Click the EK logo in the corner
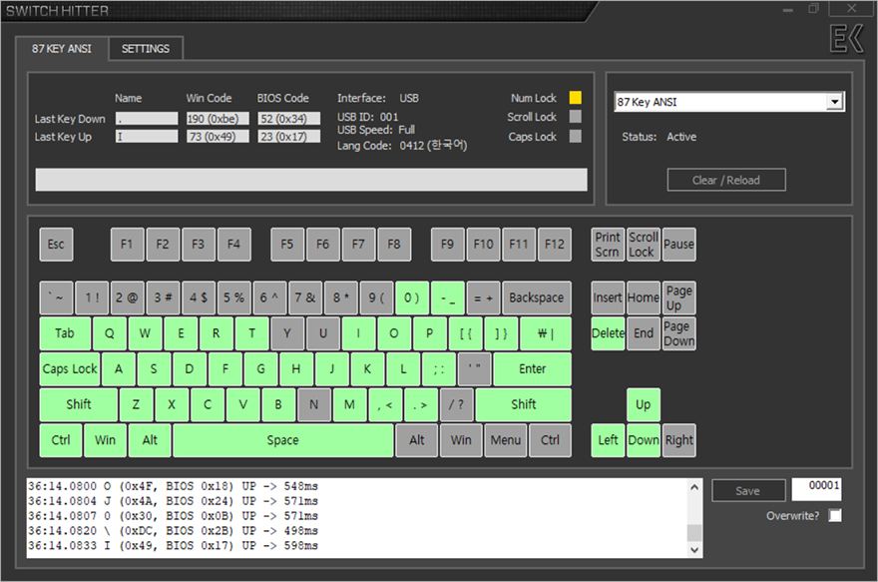This screenshot has width=878, height=582. click(847, 39)
